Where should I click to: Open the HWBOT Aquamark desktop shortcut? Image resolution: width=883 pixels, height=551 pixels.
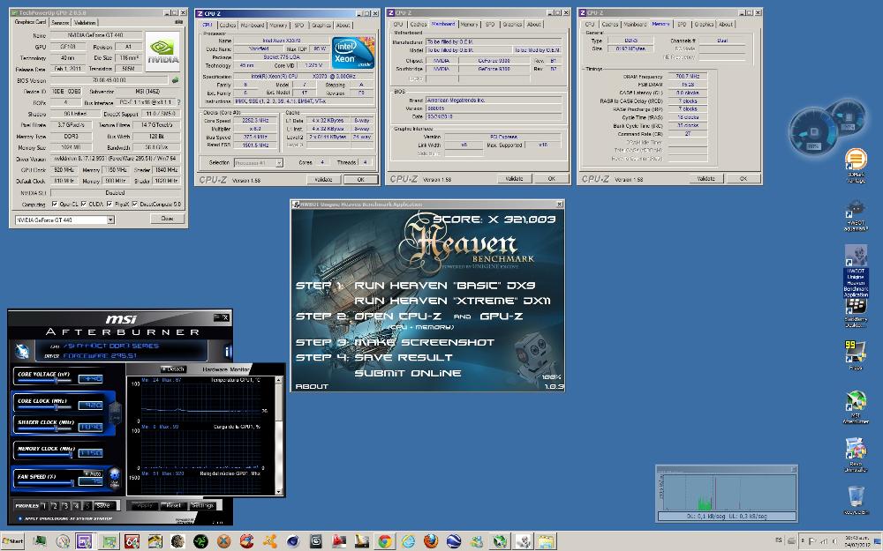(x=856, y=216)
